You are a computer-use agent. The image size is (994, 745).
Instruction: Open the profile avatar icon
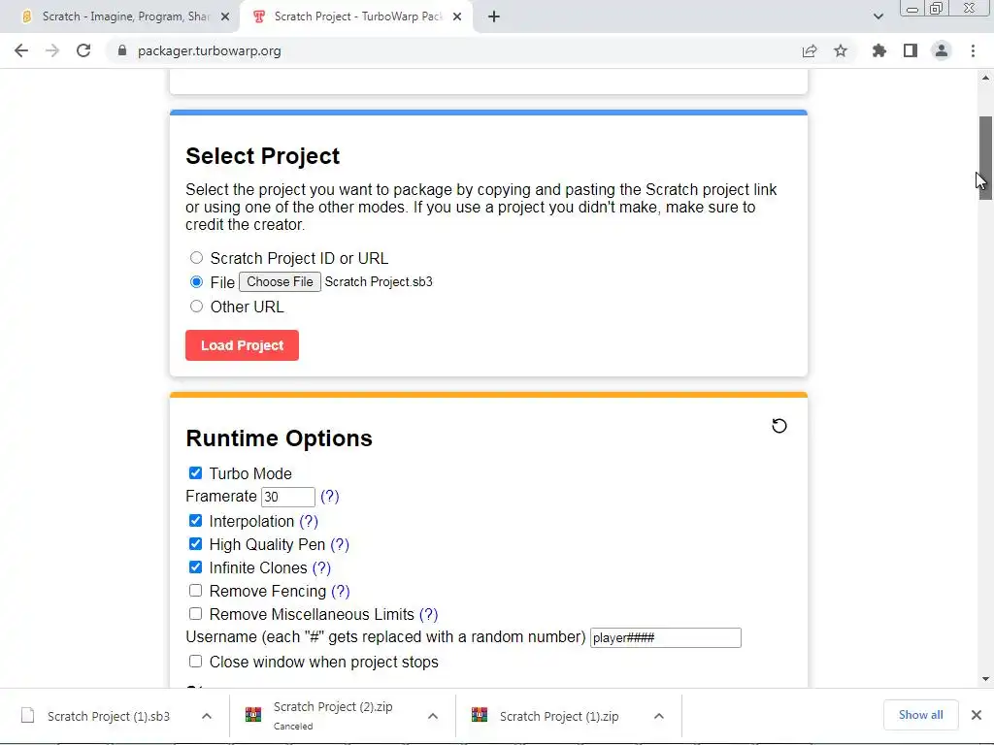coord(942,50)
